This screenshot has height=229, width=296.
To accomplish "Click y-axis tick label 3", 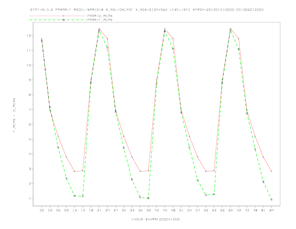I will (x=30, y=169).
